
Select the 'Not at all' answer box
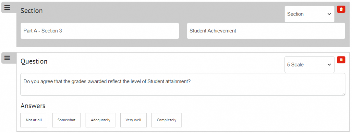tap(34, 120)
